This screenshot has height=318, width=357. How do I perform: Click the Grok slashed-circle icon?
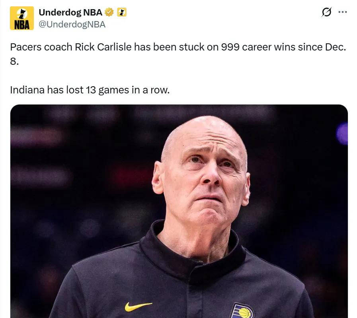tap(326, 12)
